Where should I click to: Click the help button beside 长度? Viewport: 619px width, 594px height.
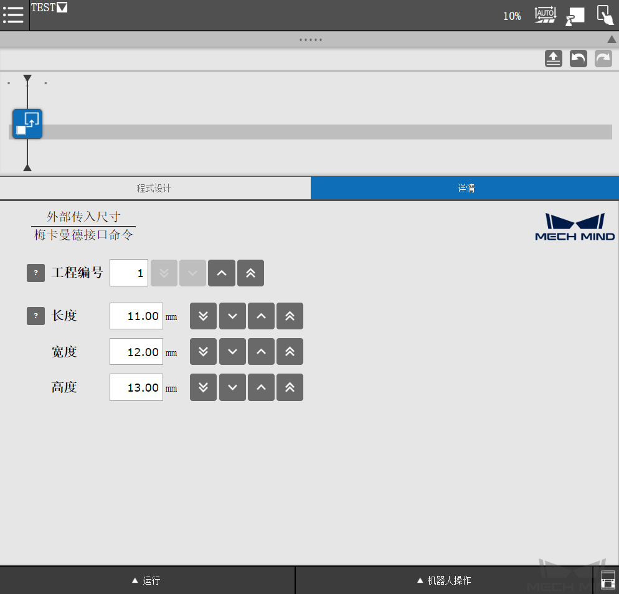coord(35,316)
